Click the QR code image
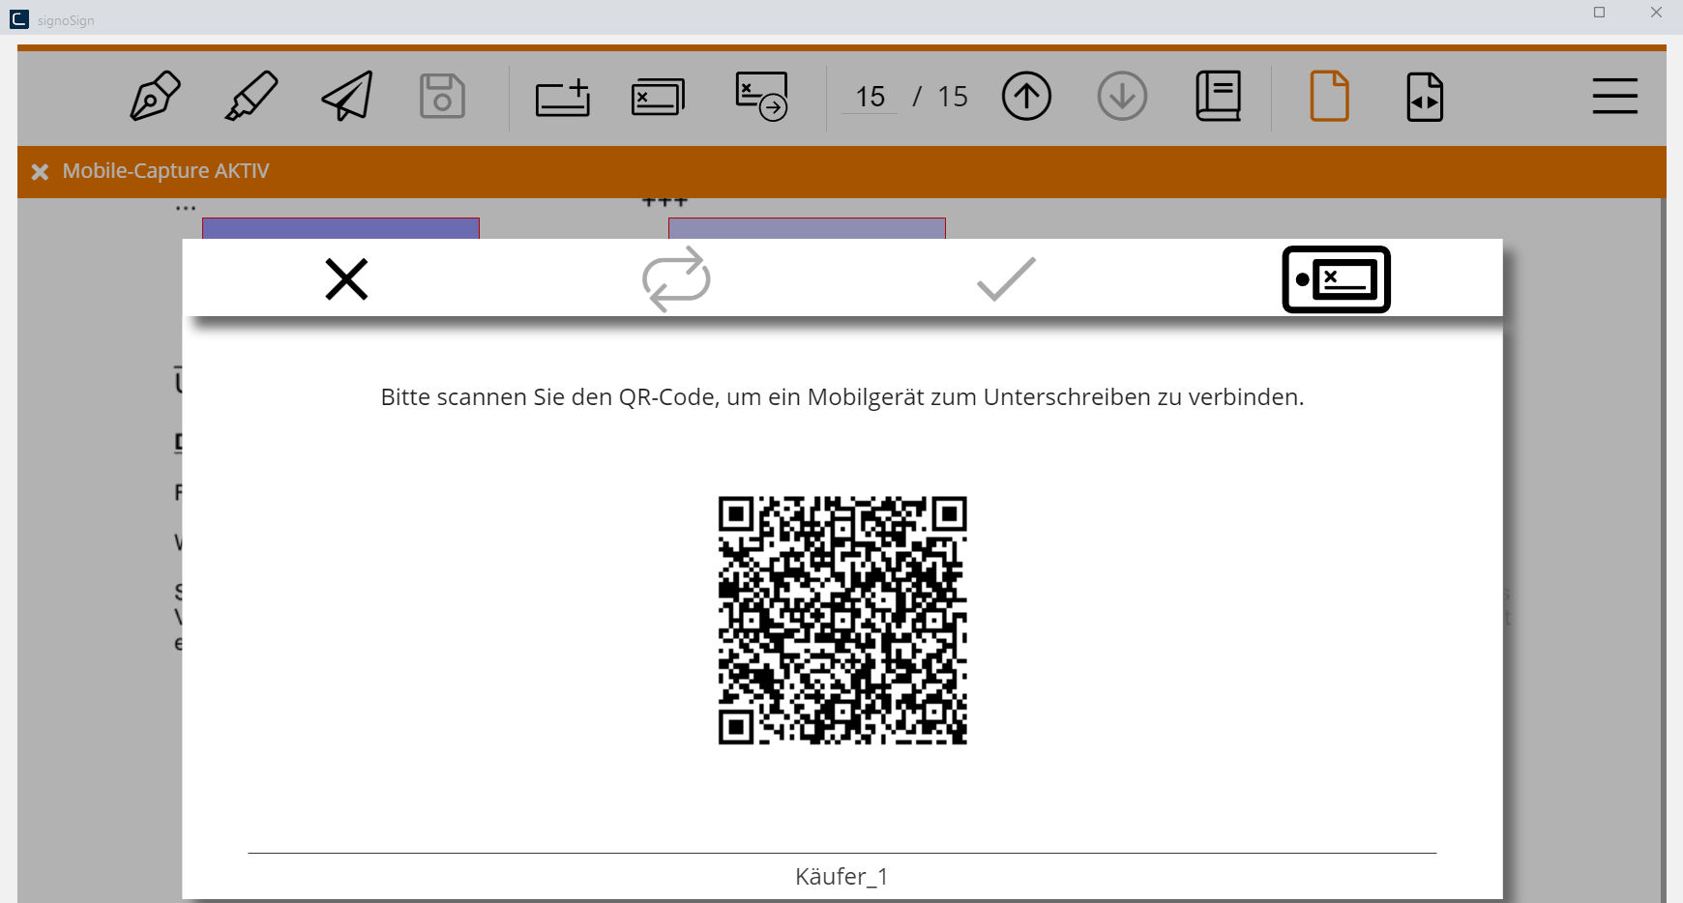 tap(841, 620)
